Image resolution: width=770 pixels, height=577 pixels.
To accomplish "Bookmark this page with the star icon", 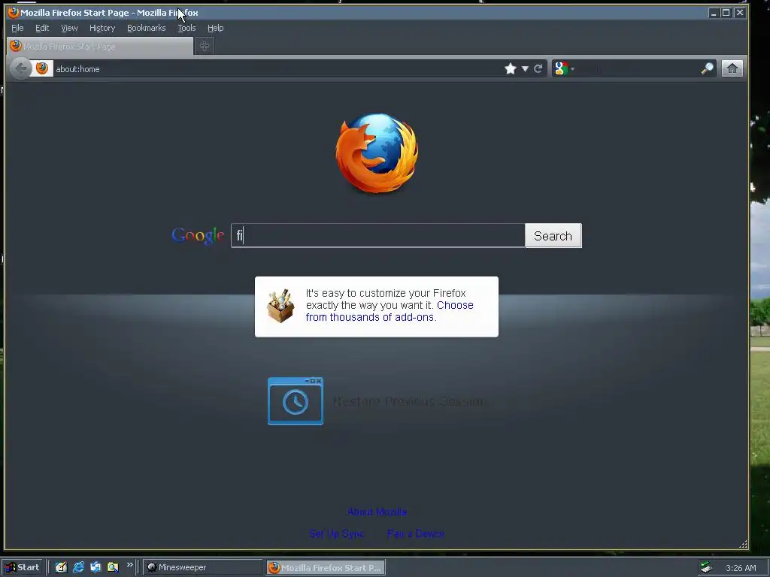I will (x=511, y=68).
